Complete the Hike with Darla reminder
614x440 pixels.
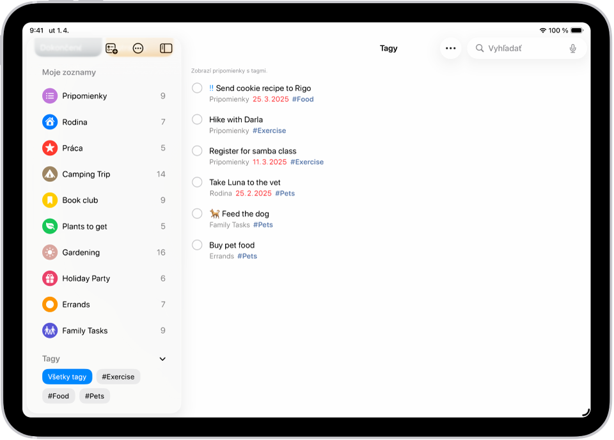(x=197, y=119)
